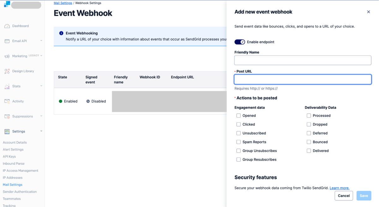Open Mail Settings from the breadcrumb
The width and height of the screenshot is (379, 207).
tap(63, 3)
